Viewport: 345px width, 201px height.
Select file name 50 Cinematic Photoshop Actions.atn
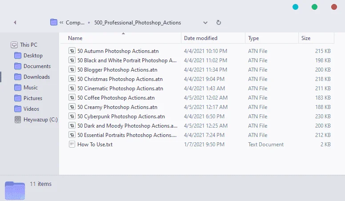pos(120,88)
